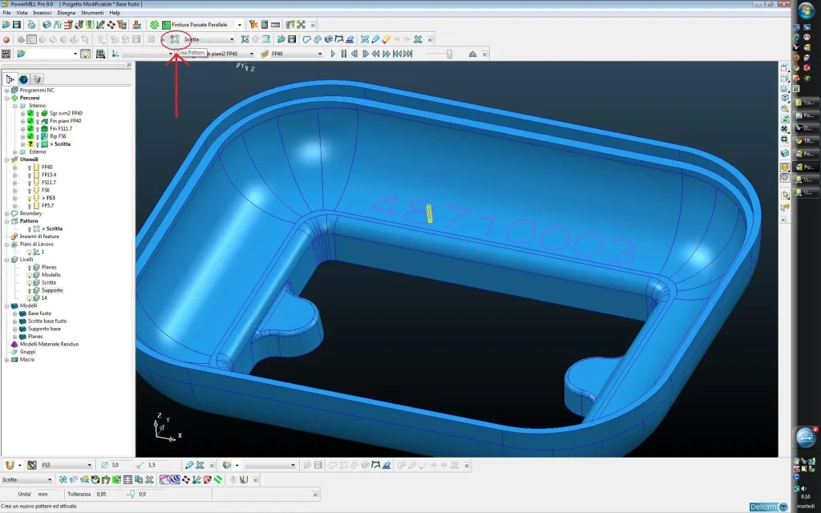Click the eraser icon in the pattern toolbar
This screenshot has width=821, height=513.
[x=386, y=39]
